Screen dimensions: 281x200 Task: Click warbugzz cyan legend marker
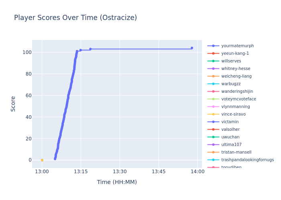(213, 84)
